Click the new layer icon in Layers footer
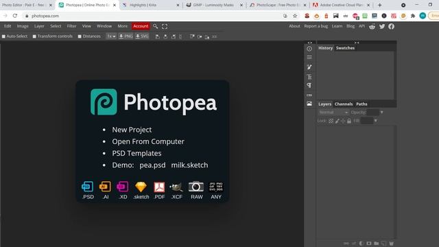Image resolution: width=439 pixels, height=247 pixels. [384, 244]
